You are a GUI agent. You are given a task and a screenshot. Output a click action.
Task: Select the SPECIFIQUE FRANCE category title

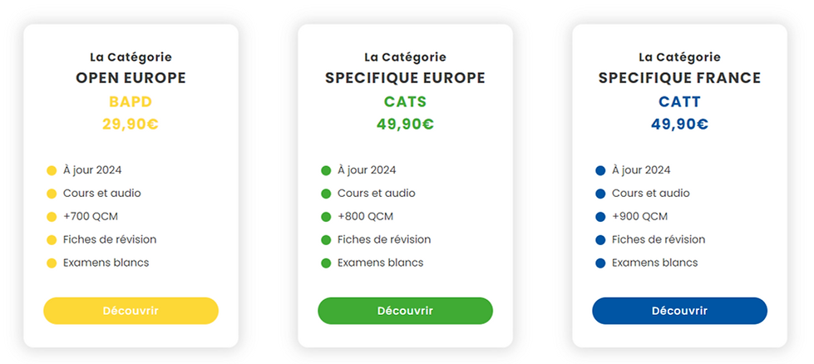[x=679, y=78]
